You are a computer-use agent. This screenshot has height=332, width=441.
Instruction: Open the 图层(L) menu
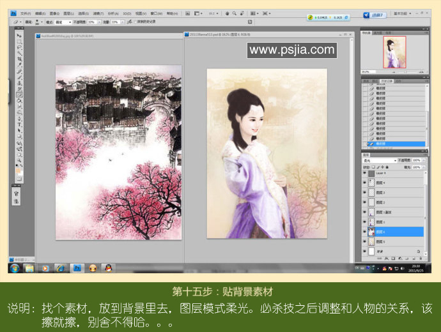click(x=68, y=13)
